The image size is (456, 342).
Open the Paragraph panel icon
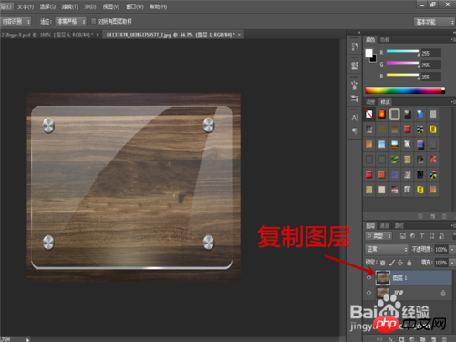(355, 130)
